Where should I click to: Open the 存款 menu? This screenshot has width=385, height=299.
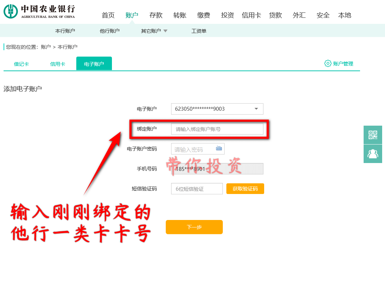pos(156,15)
